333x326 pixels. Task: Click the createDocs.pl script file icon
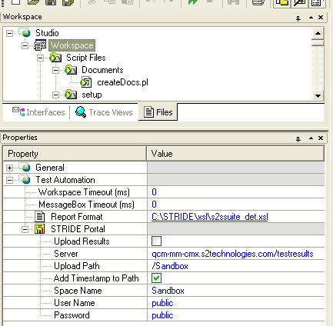(86, 82)
